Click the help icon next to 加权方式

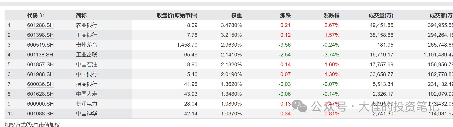click(x=29, y=124)
